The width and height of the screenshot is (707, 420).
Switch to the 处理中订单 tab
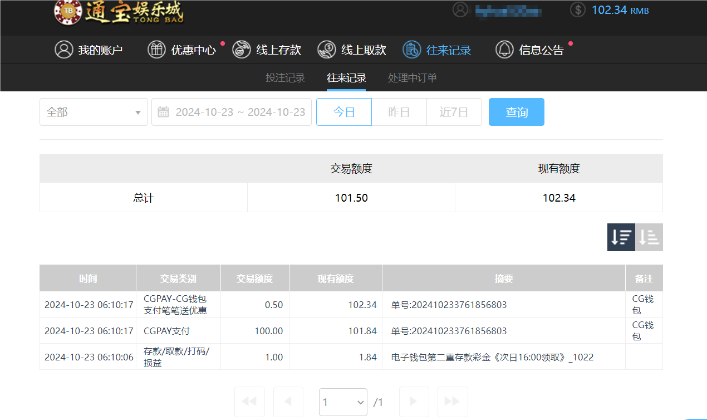pos(412,78)
